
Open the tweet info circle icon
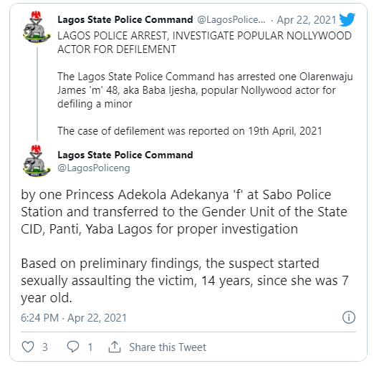tap(349, 317)
